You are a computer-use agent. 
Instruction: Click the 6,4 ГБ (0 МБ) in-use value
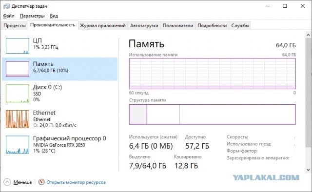[151, 146]
